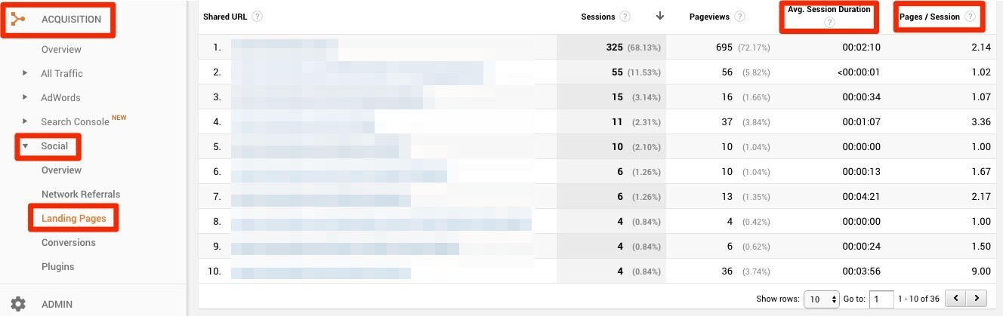
Task: Click the Acquisition section icon
Action: click(18, 19)
